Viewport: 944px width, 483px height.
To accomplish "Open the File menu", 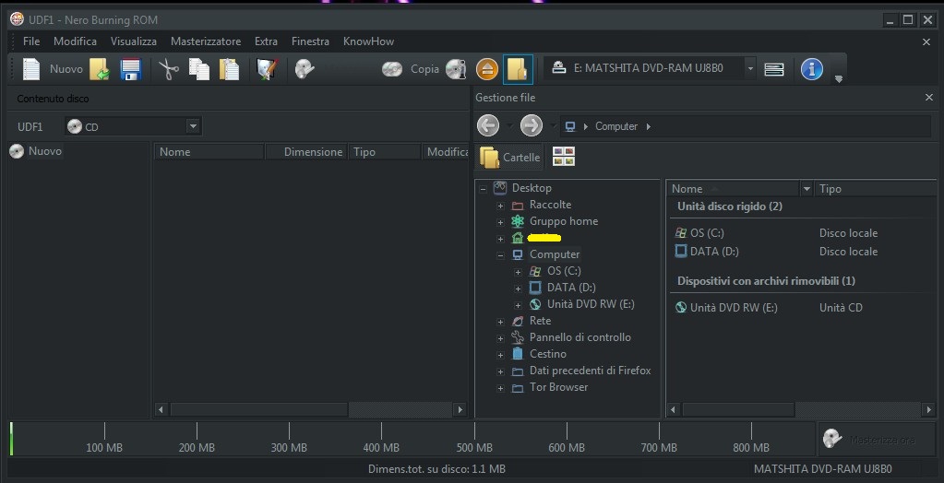I will pyautogui.click(x=31, y=41).
